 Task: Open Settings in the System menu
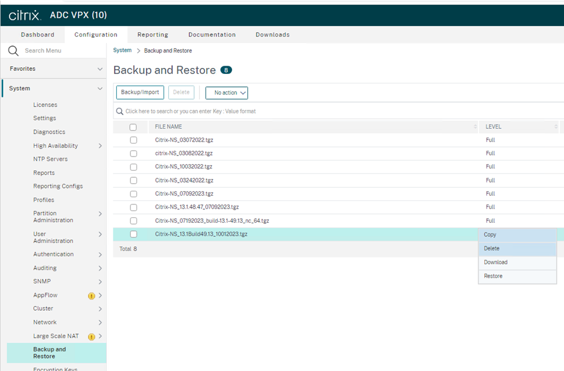tap(45, 118)
